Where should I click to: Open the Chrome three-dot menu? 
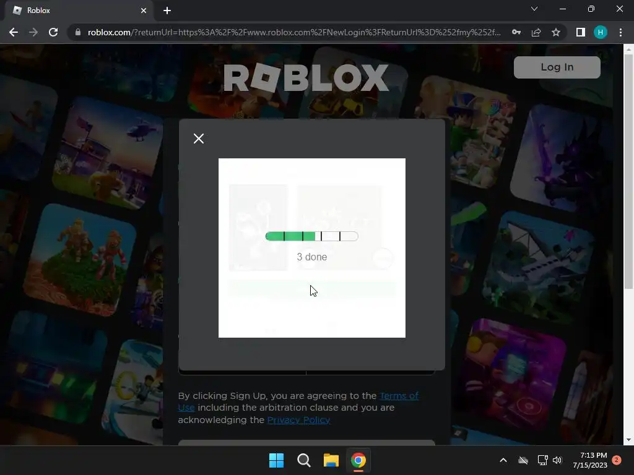(620, 32)
